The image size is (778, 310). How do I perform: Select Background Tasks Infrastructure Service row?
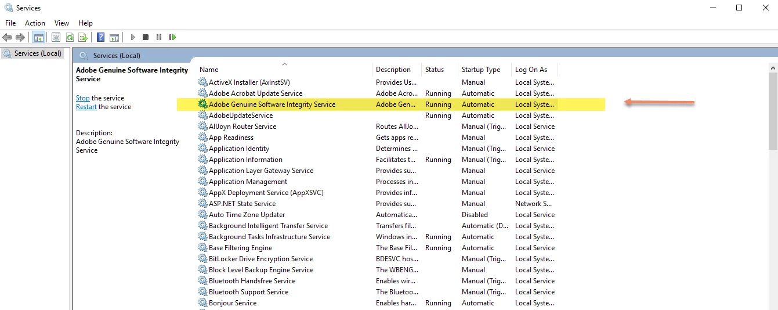coord(377,237)
